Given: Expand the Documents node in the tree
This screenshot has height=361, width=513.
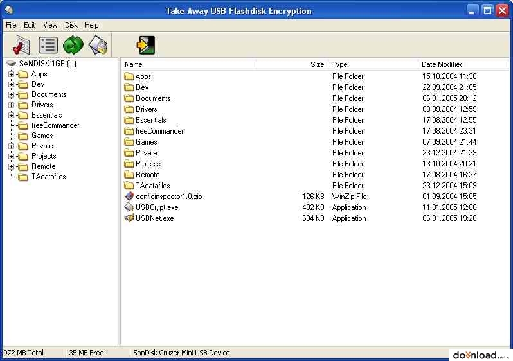Looking at the screenshot, I should [11, 95].
